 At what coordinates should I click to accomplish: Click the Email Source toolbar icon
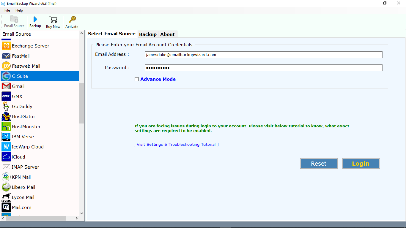pos(14,19)
